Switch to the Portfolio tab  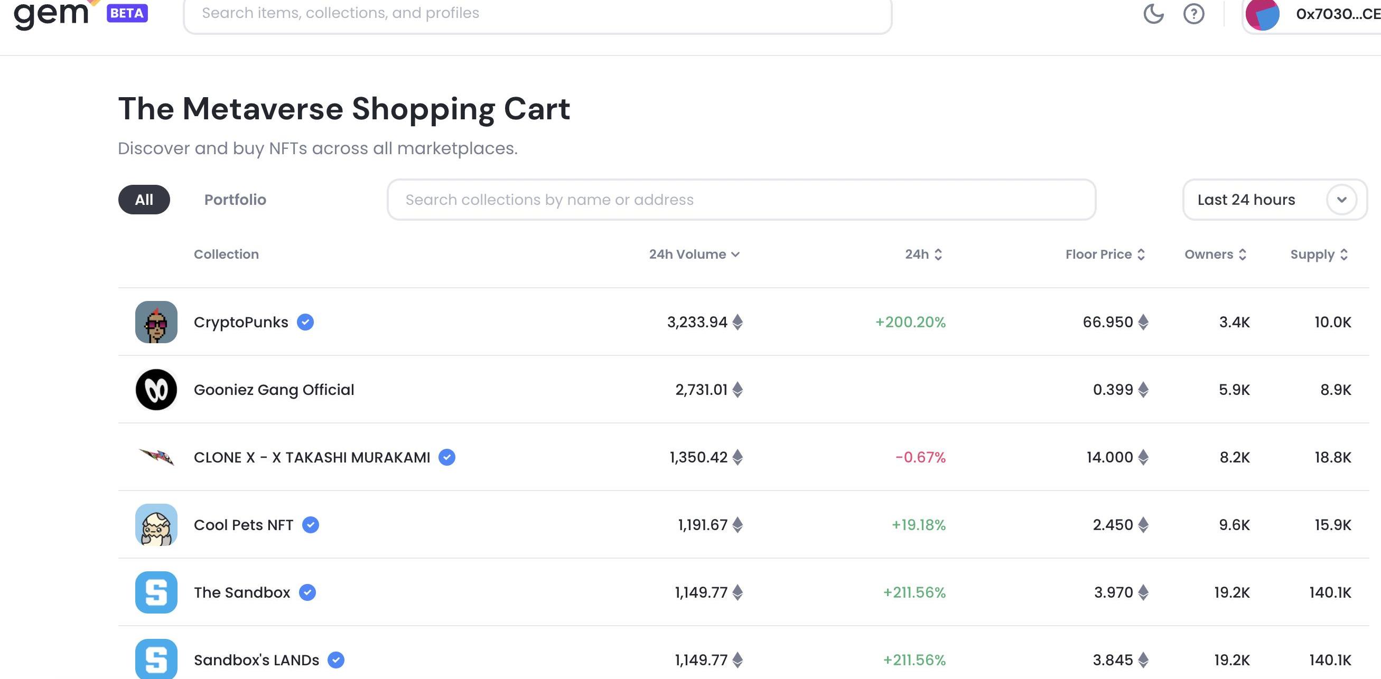click(x=235, y=200)
